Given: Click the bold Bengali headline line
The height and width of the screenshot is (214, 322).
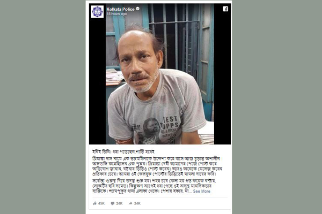Looking at the screenshot, I should pos(123,152).
